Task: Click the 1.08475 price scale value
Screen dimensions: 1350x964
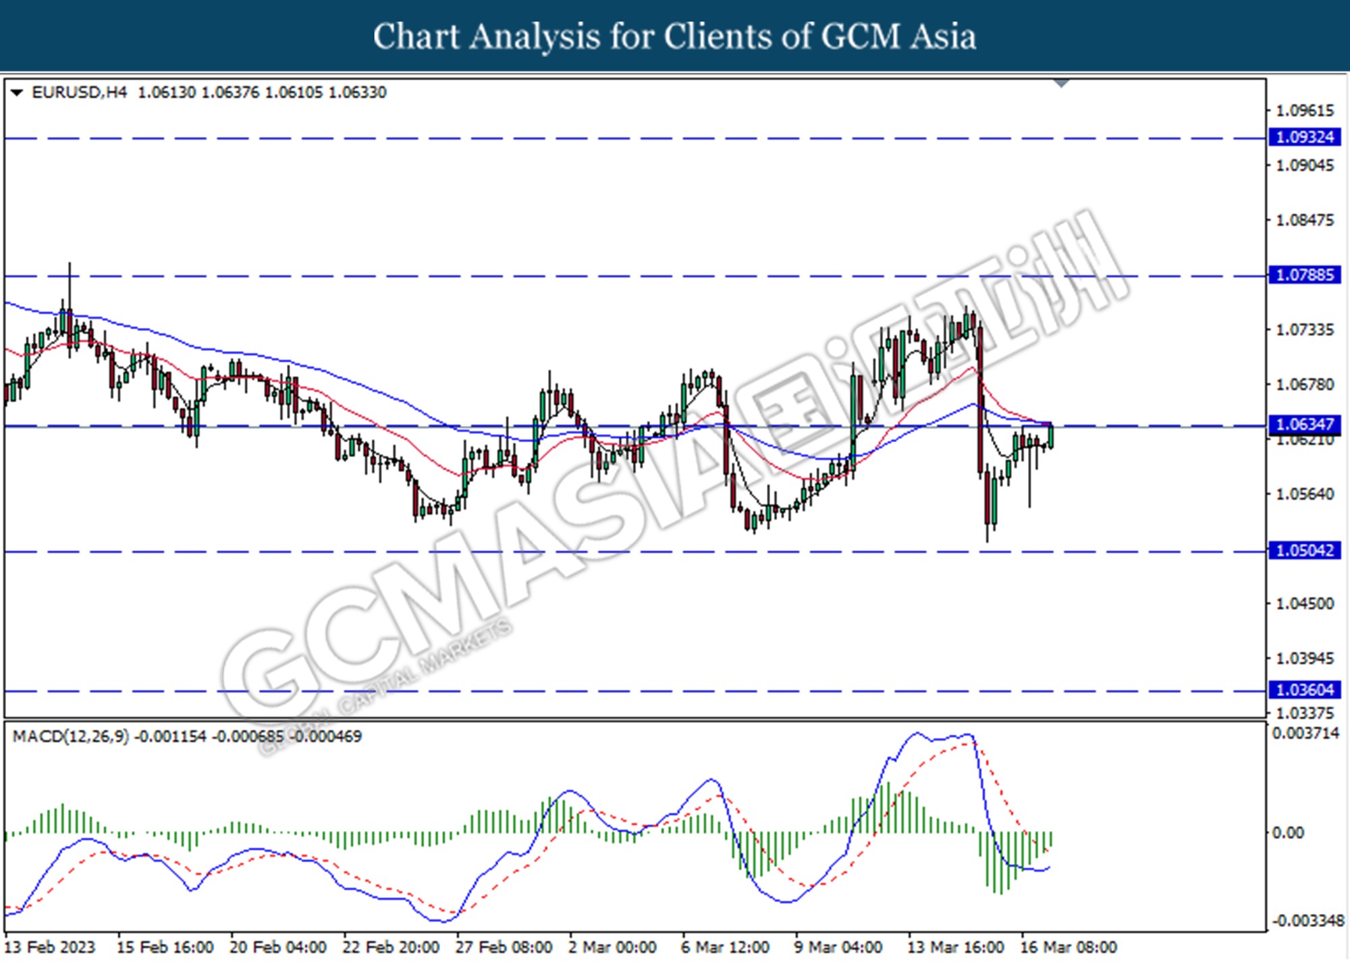Action: pos(1305,220)
